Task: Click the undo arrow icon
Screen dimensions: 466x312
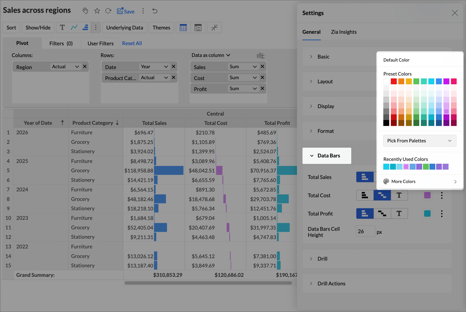Action: pyautogui.click(x=155, y=11)
